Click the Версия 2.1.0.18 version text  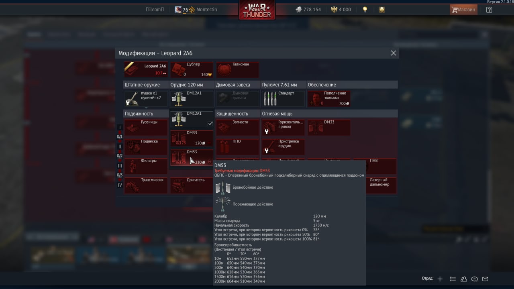click(x=500, y=2)
